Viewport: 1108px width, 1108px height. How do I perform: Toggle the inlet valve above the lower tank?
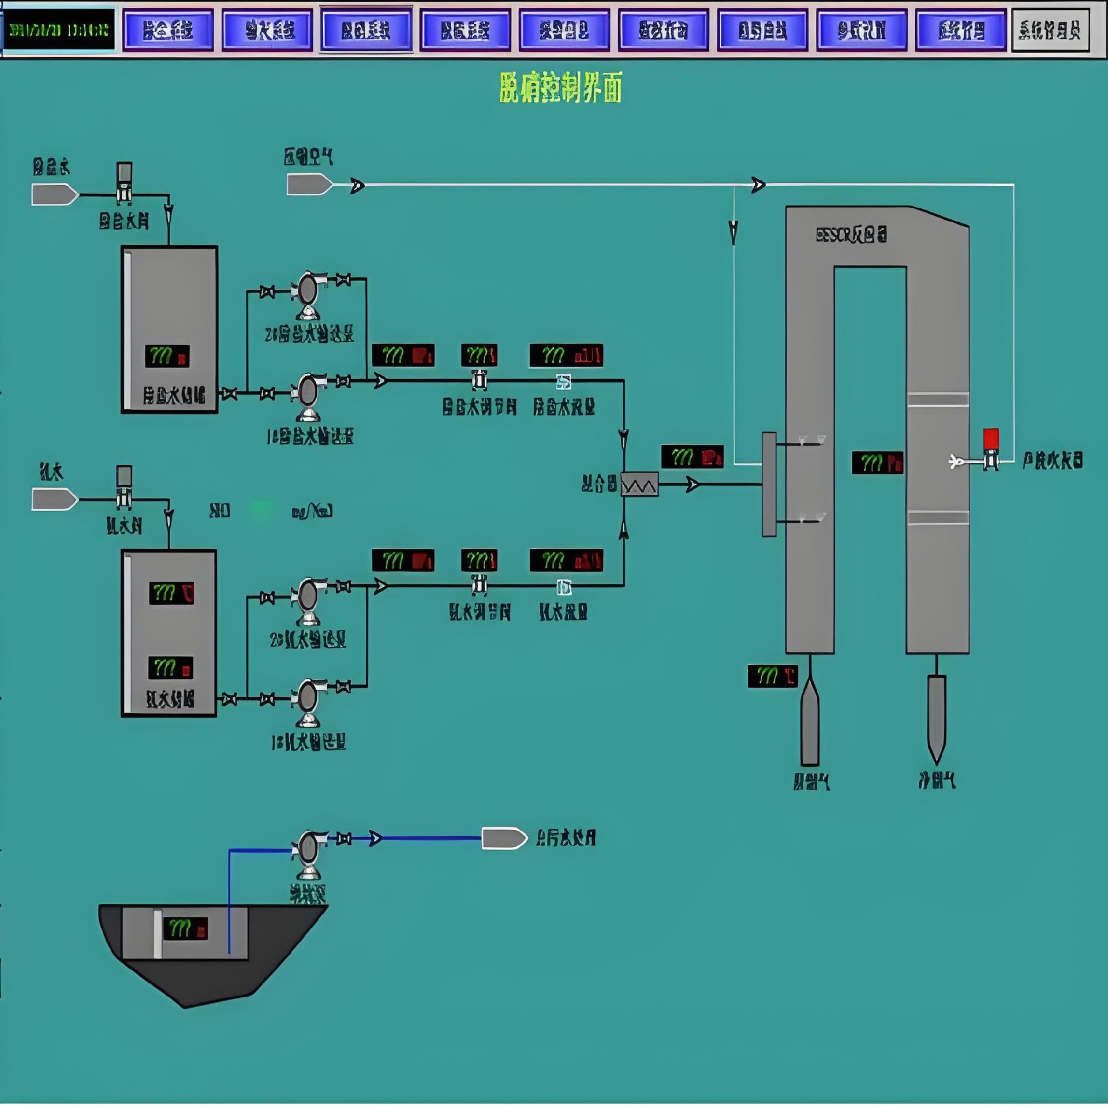tap(124, 487)
